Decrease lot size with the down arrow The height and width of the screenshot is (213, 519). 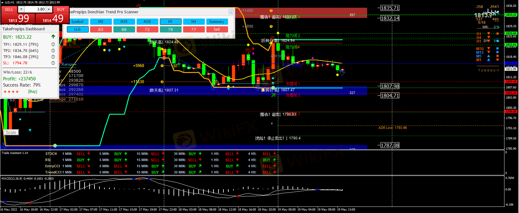tap(21, 9)
